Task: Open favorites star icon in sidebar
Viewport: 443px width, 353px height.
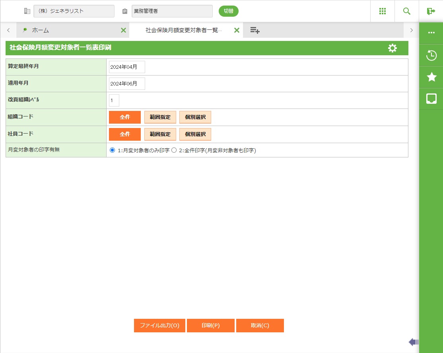Action: click(431, 77)
